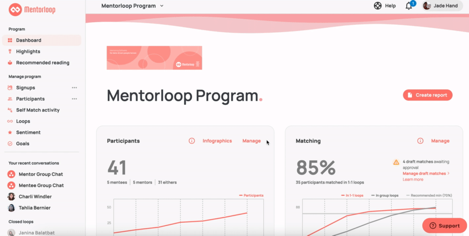
Task: Click Participants card info icon
Action: (192, 140)
